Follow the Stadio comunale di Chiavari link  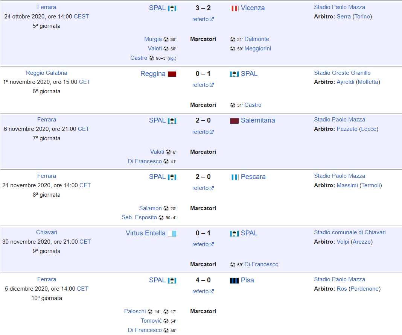[x=350, y=232]
